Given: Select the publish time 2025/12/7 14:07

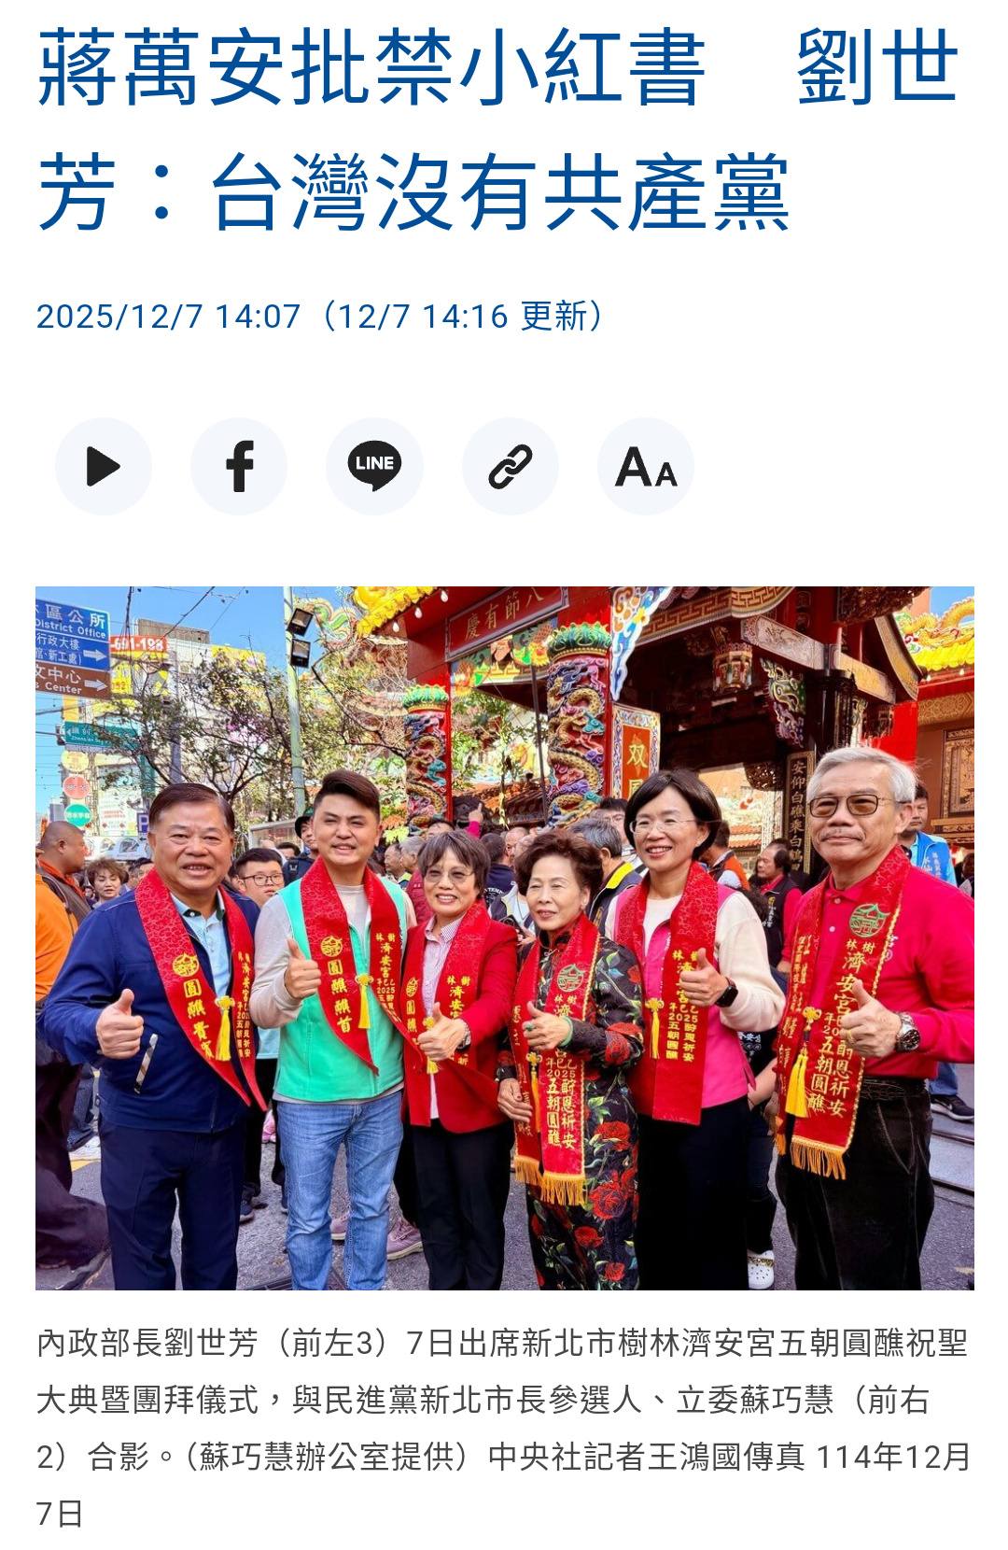Looking at the screenshot, I should tap(169, 317).
